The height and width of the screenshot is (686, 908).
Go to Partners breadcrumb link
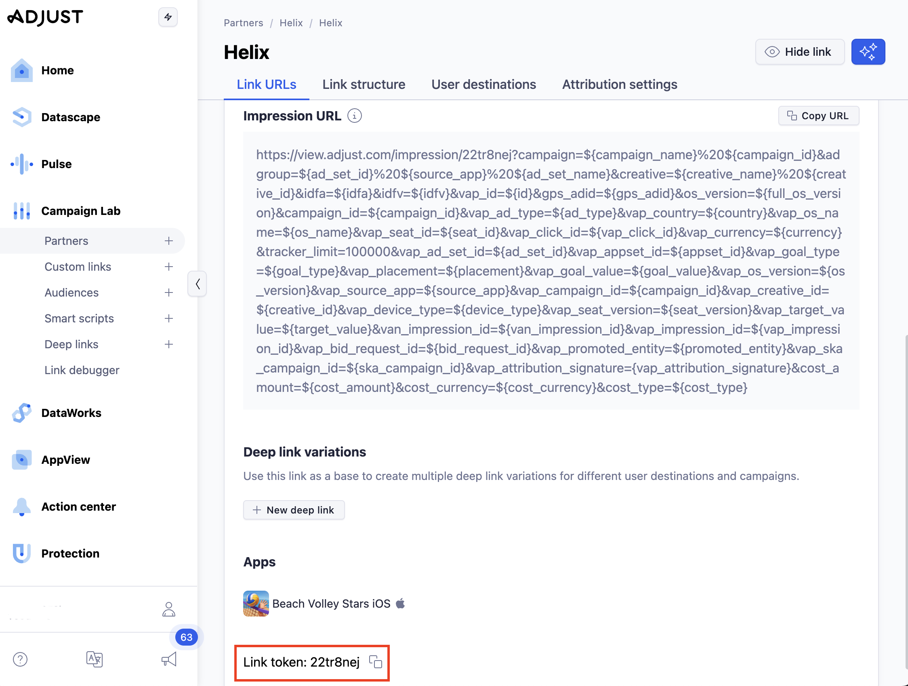[244, 23]
